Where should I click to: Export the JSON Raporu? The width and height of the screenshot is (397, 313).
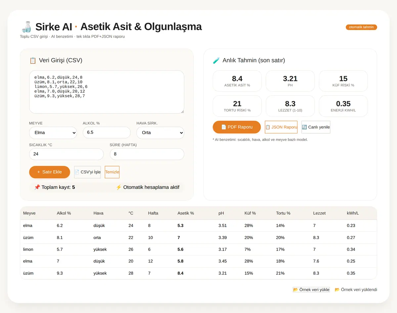coord(281,127)
